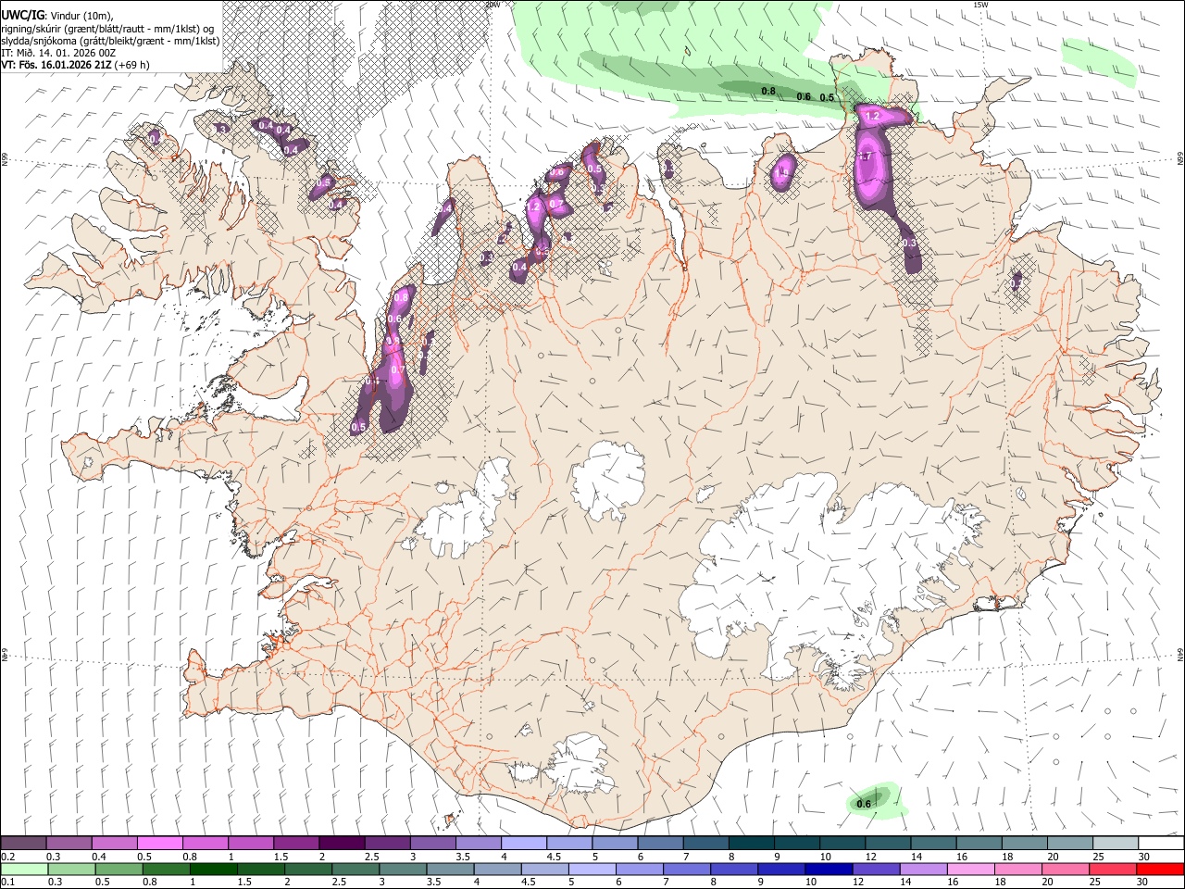Select the light pink 16–18 swatch in lower legend

pos(970,869)
